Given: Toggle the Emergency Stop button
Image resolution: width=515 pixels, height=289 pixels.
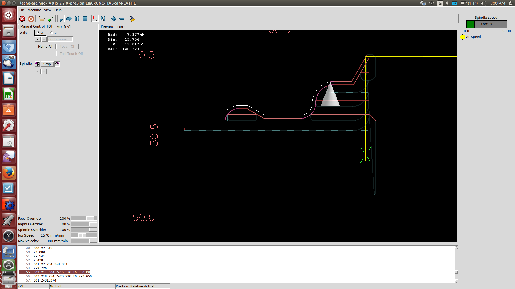Looking at the screenshot, I should click(x=22, y=19).
